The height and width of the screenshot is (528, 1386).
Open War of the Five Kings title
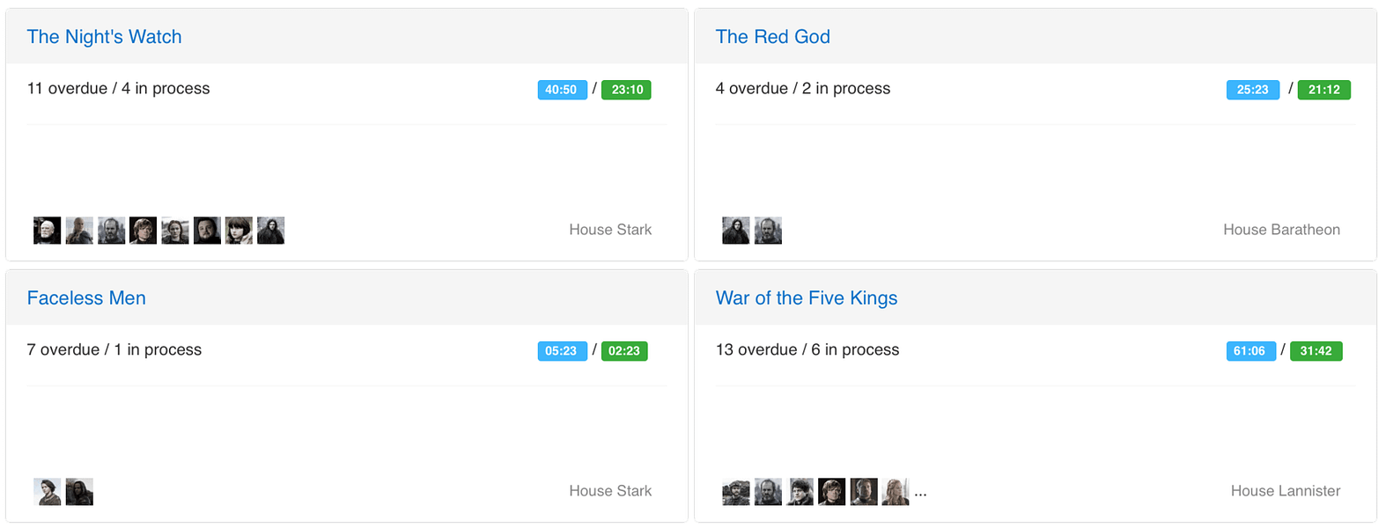[806, 298]
